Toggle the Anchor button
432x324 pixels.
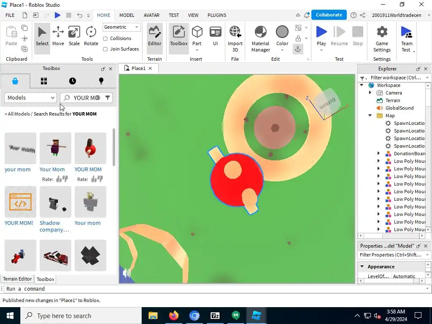298,49
